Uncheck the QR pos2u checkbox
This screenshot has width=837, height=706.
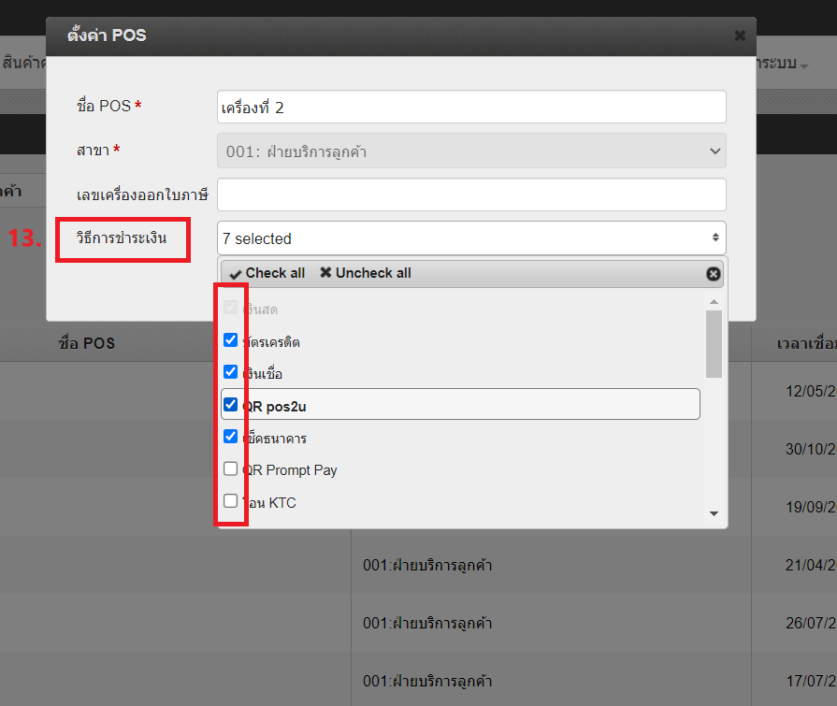231,405
